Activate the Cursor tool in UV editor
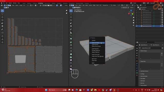The image size is (164, 92). pos(2,14)
